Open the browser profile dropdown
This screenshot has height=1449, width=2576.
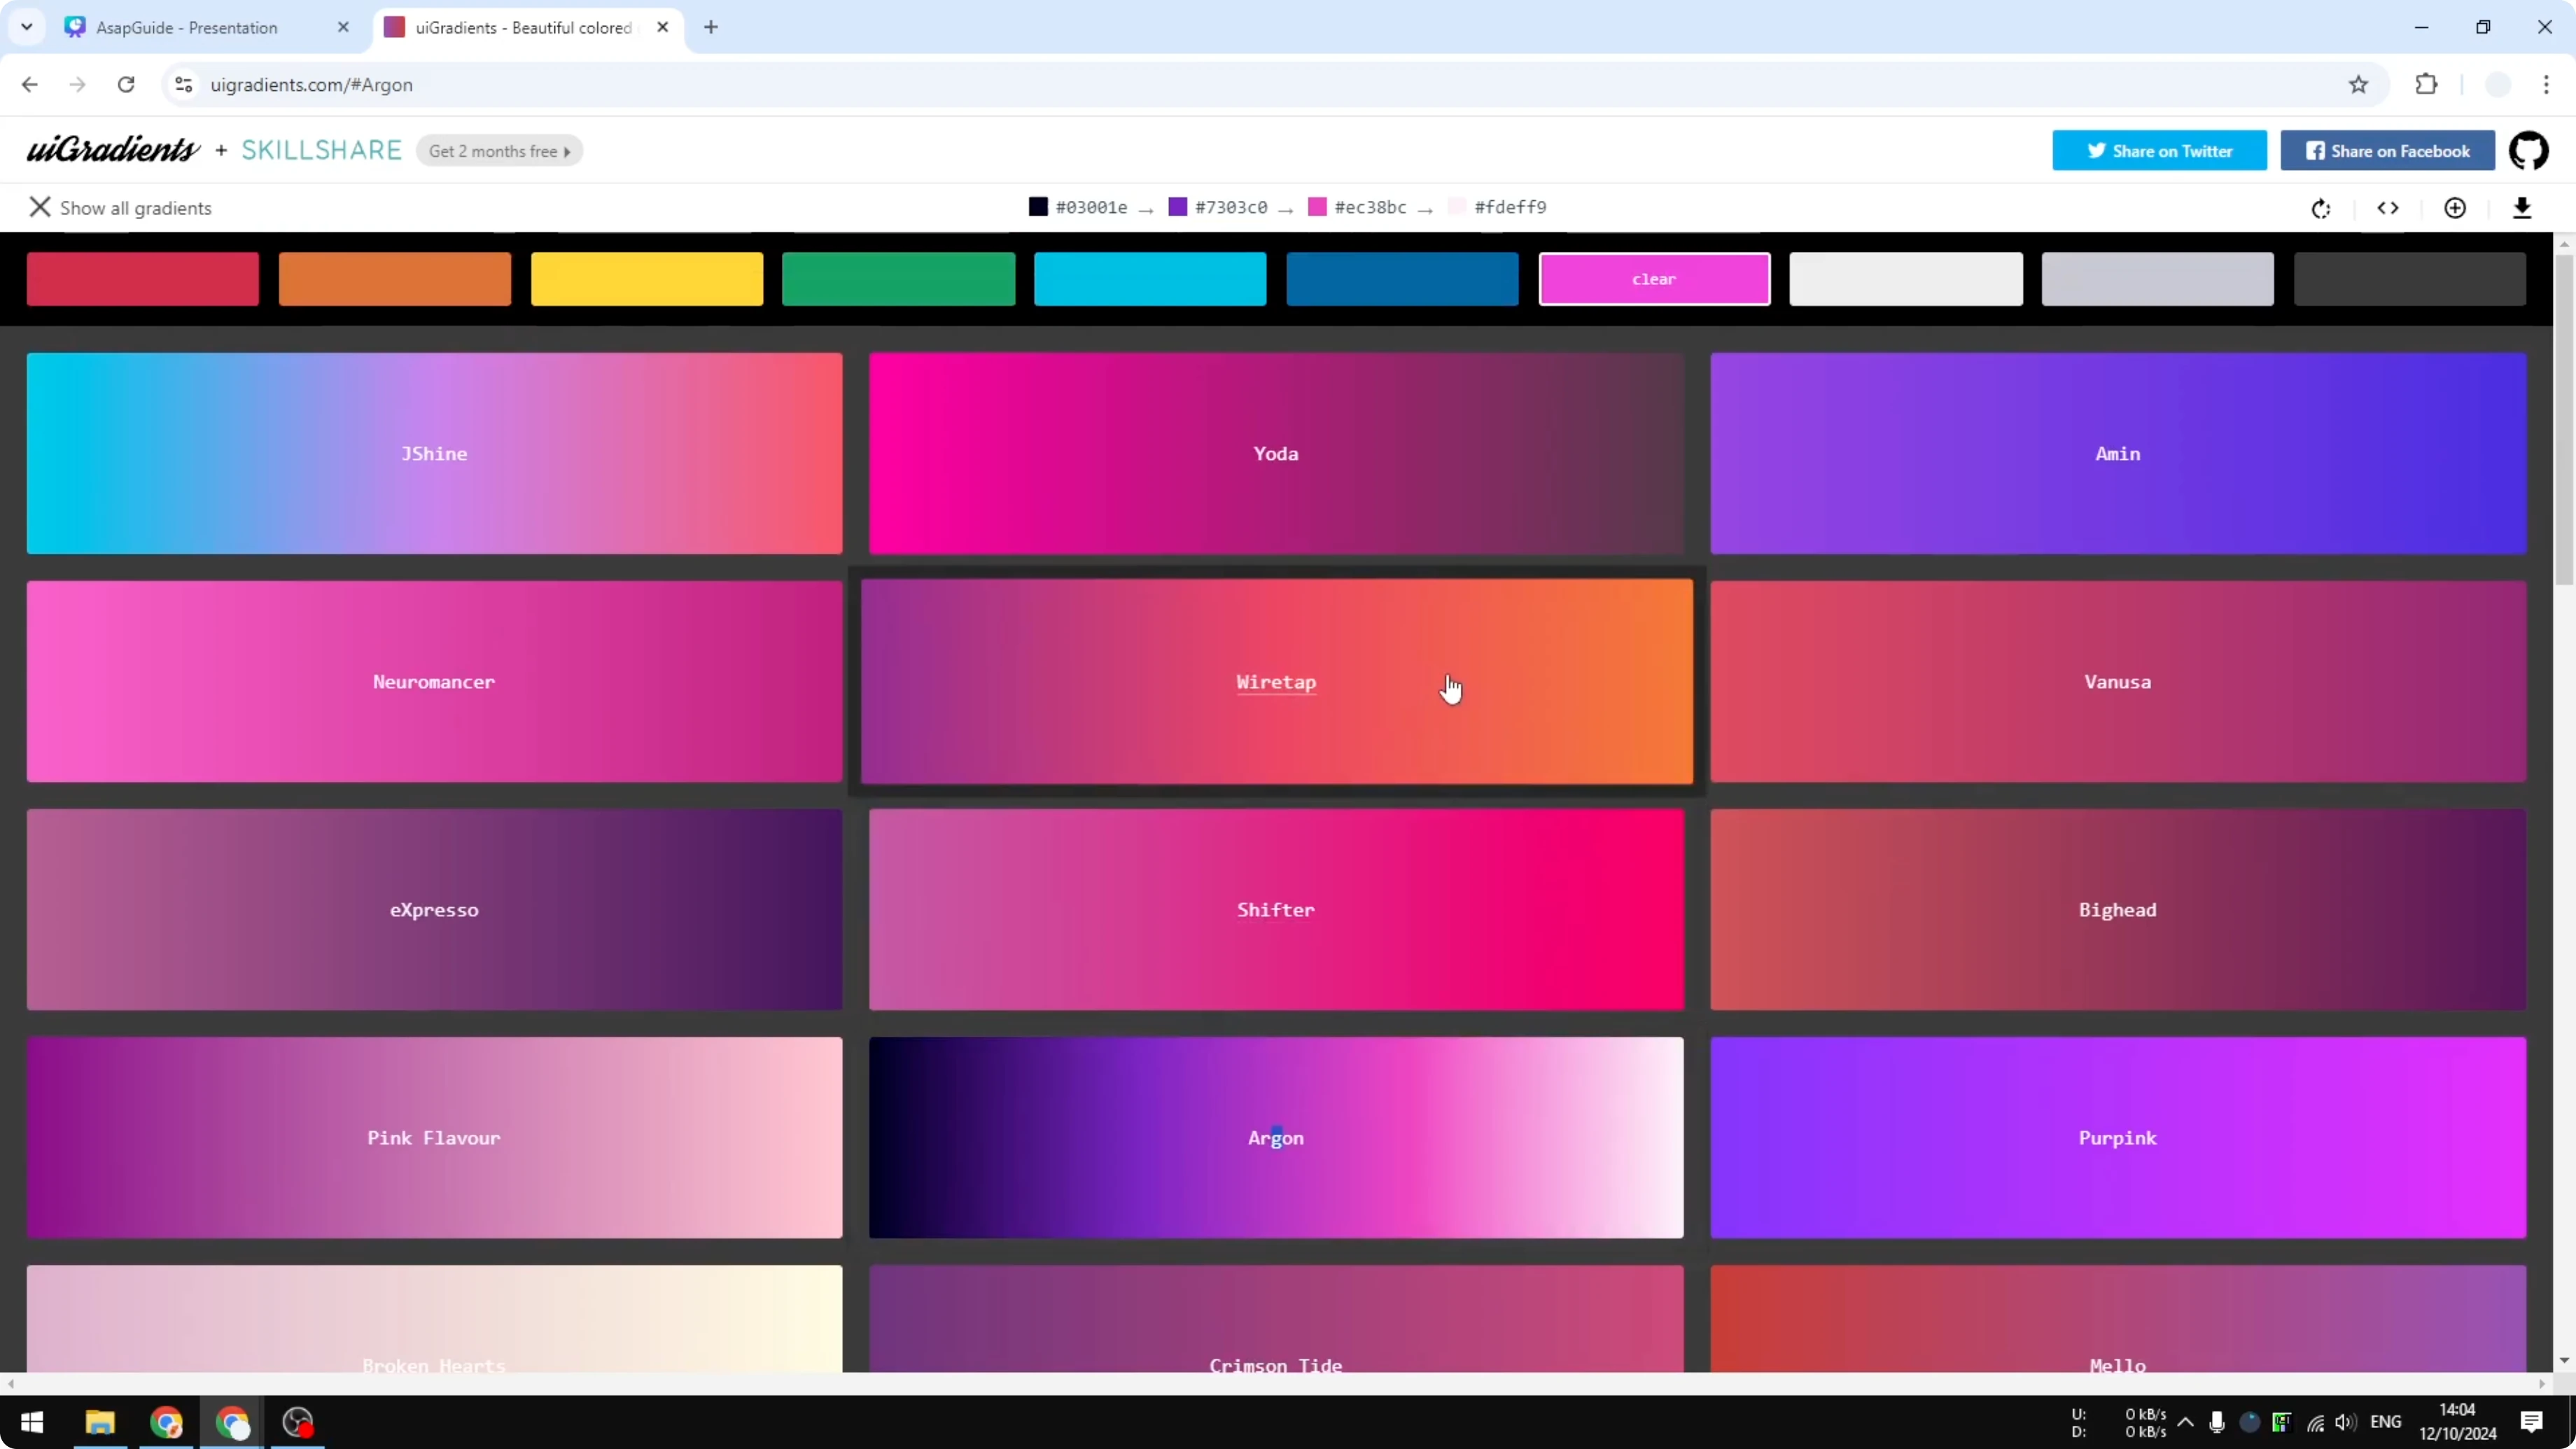(x=2497, y=85)
